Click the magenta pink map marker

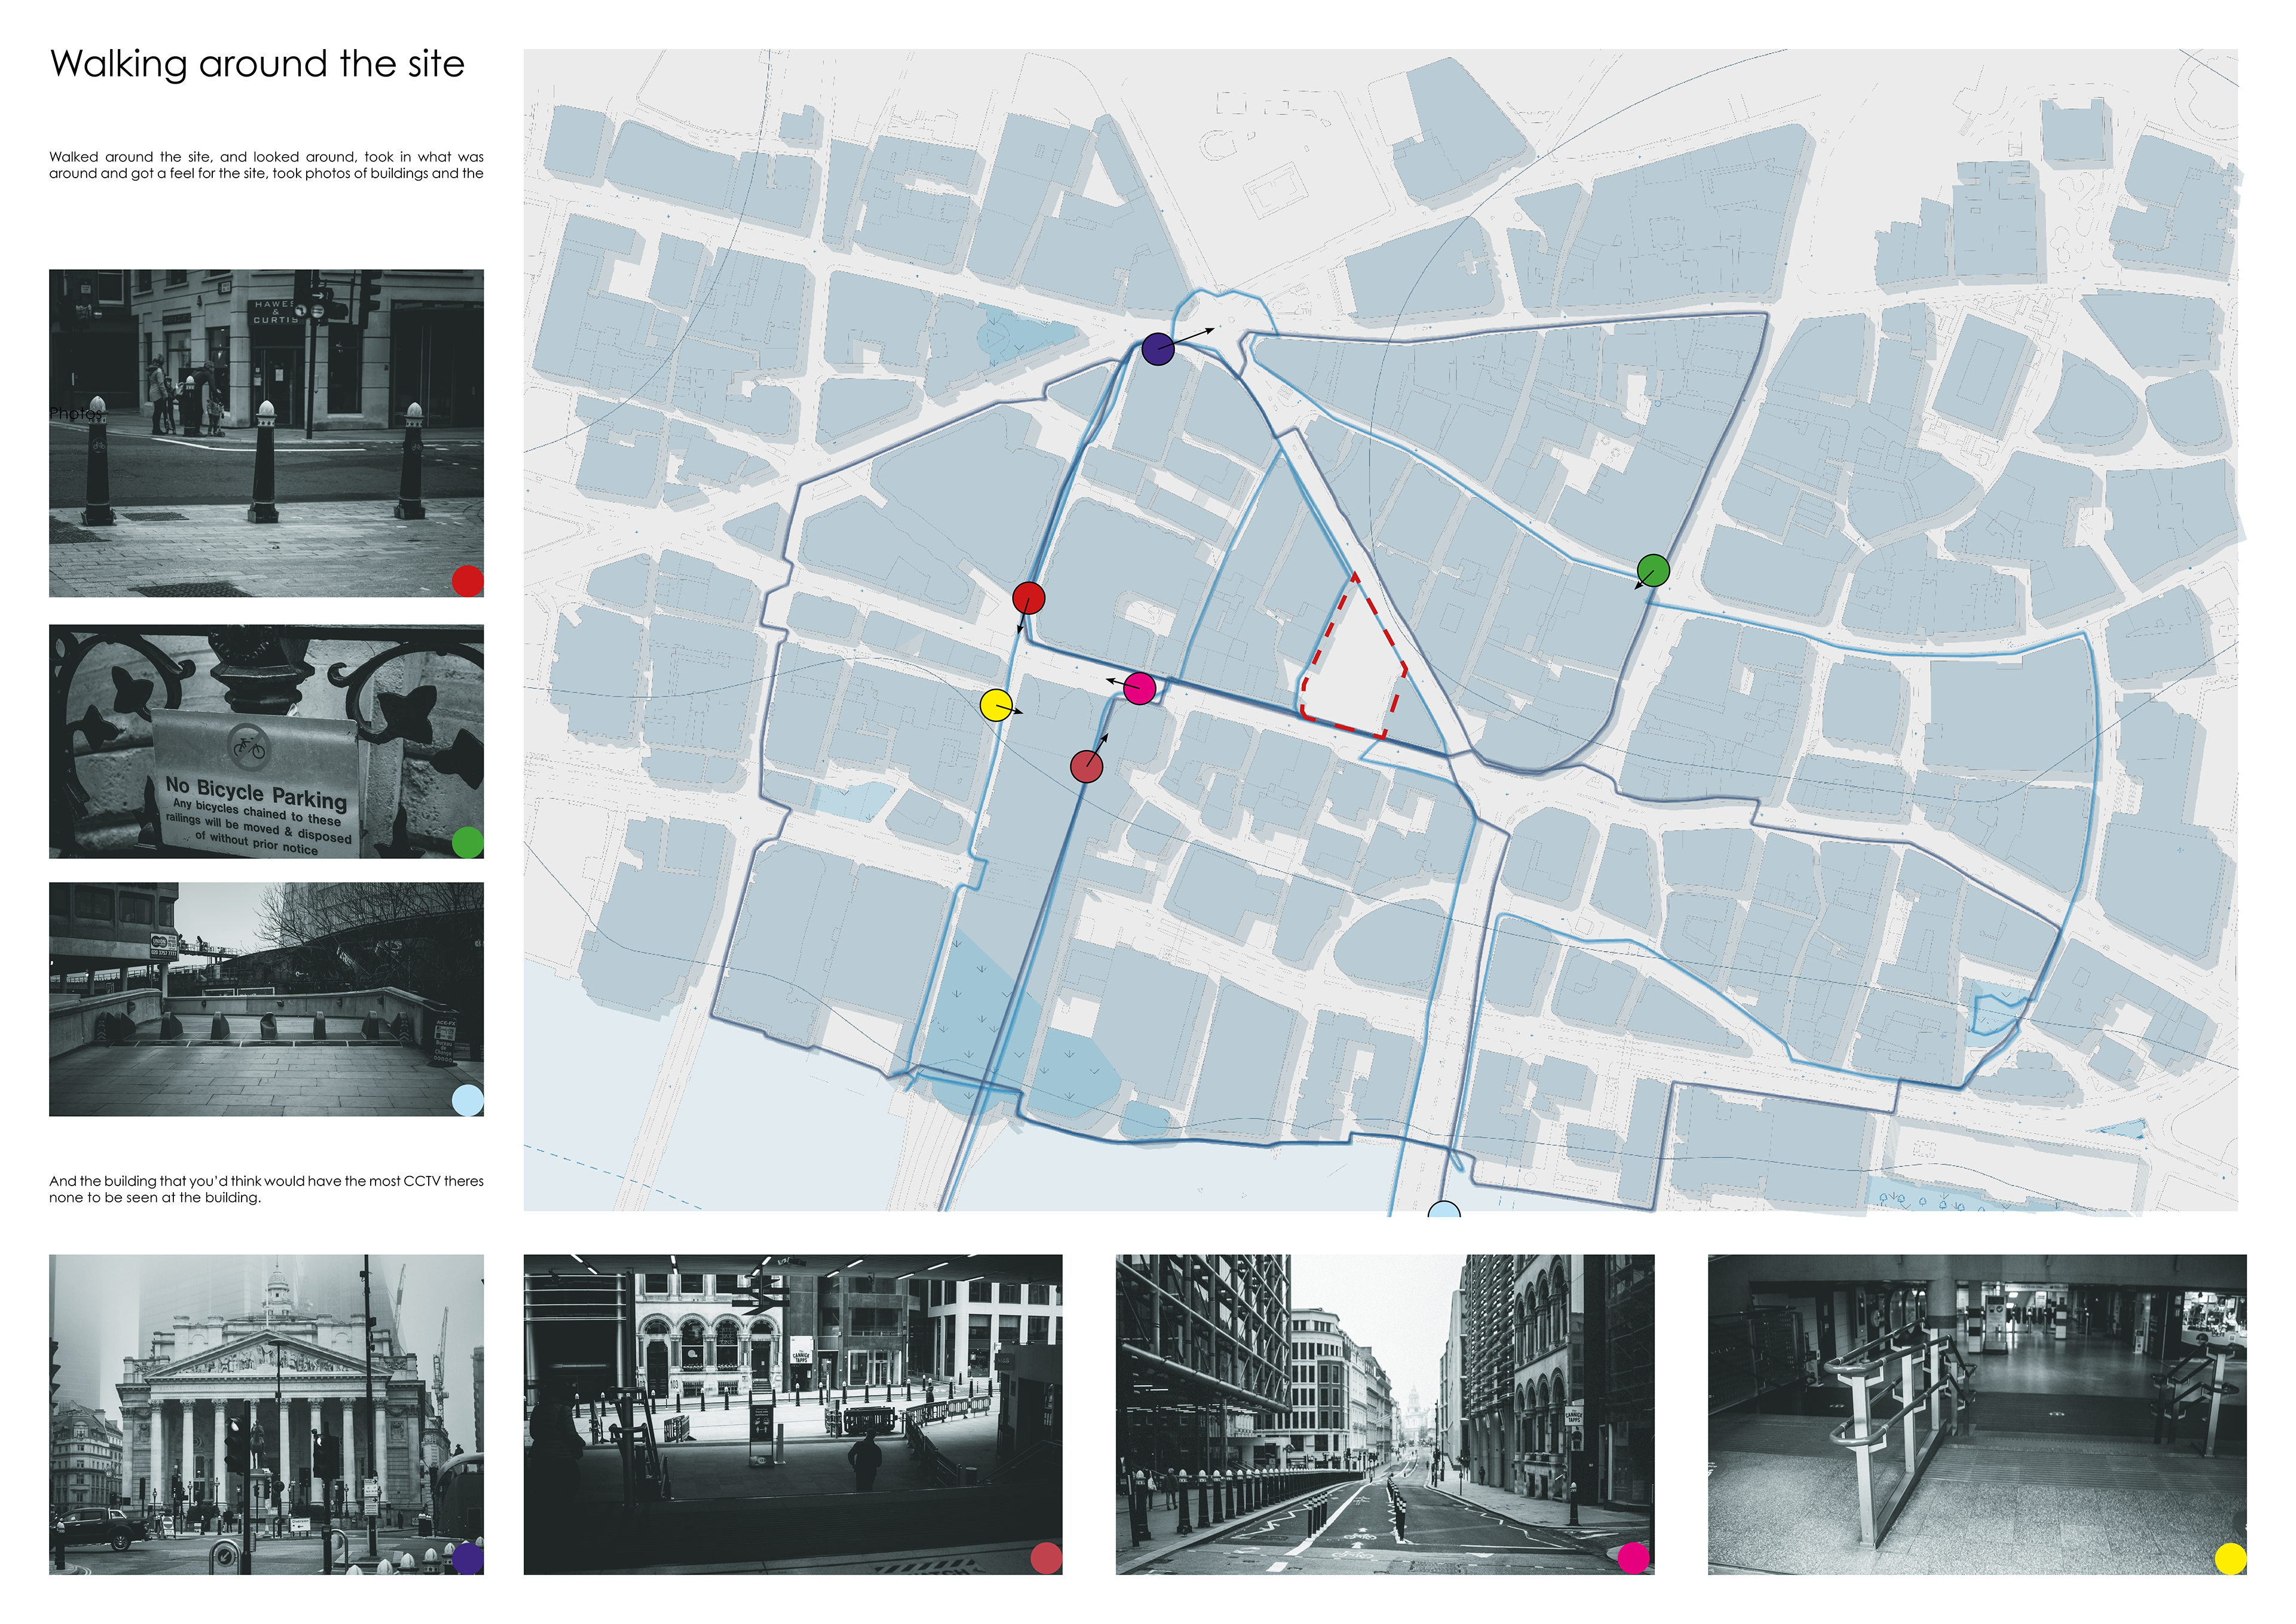click(x=1139, y=688)
